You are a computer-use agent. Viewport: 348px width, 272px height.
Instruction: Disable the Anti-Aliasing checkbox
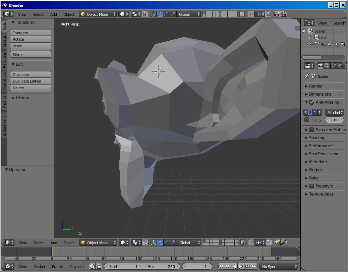point(311,102)
